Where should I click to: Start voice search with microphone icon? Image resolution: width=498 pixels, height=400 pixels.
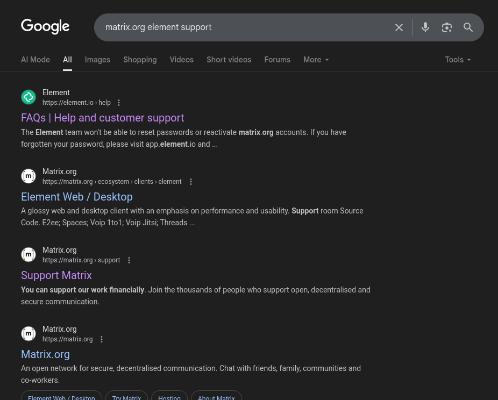tap(425, 27)
